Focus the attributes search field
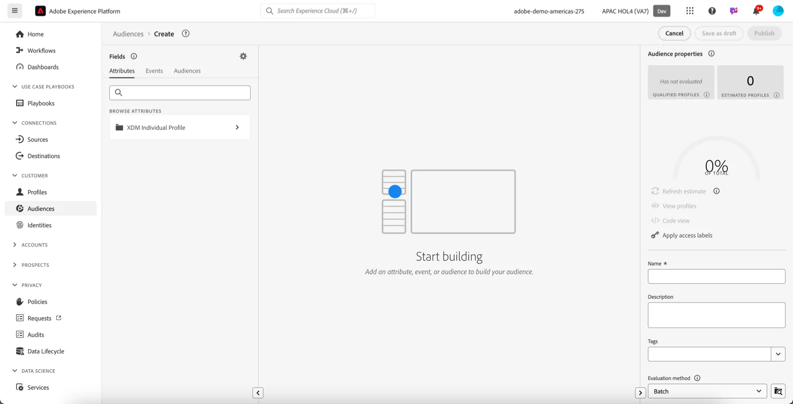This screenshot has height=404, width=793. (180, 93)
